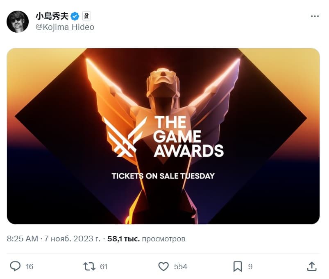
Task: Click the like count 554
Action: tap(180, 267)
